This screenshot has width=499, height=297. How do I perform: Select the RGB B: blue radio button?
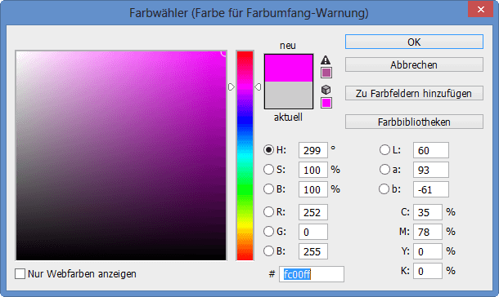[268, 251]
